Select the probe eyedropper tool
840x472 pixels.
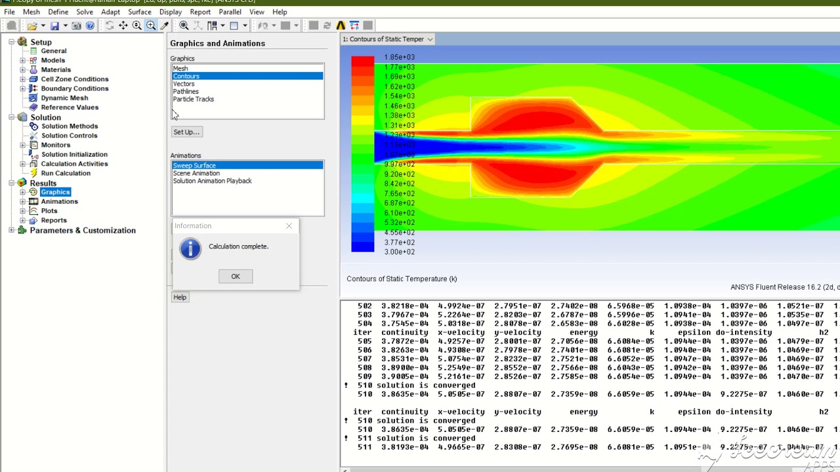[x=165, y=26]
